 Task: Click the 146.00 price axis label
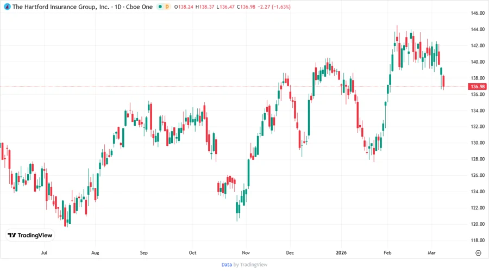click(478, 13)
